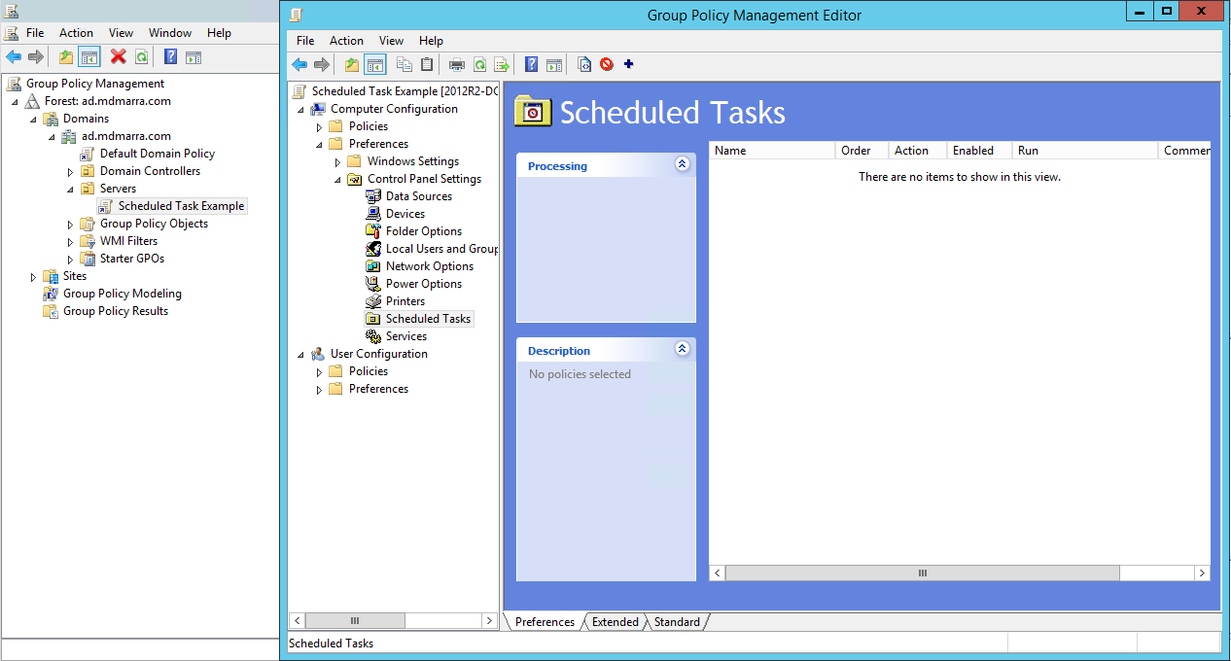The image size is (1231, 661).
Task: Click the red X Delete icon in Group Policy Management
Action: coord(119,57)
